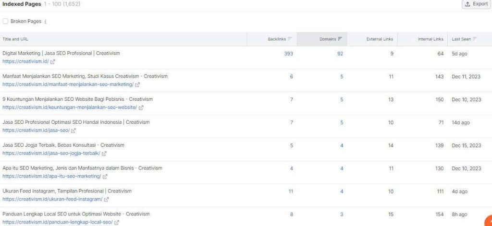Click 'Dec 11, 2023' last seen date
Image resolution: width=492 pixels, height=226 pixels.
(x=466, y=76)
